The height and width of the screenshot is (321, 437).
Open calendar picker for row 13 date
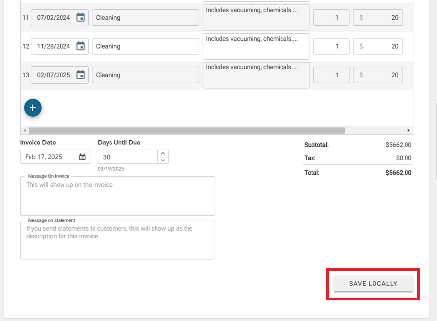tap(81, 75)
